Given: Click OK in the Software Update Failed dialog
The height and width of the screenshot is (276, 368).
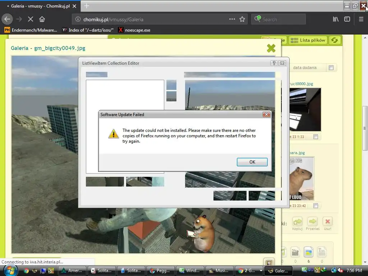Looking at the screenshot, I should pos(252,162).
